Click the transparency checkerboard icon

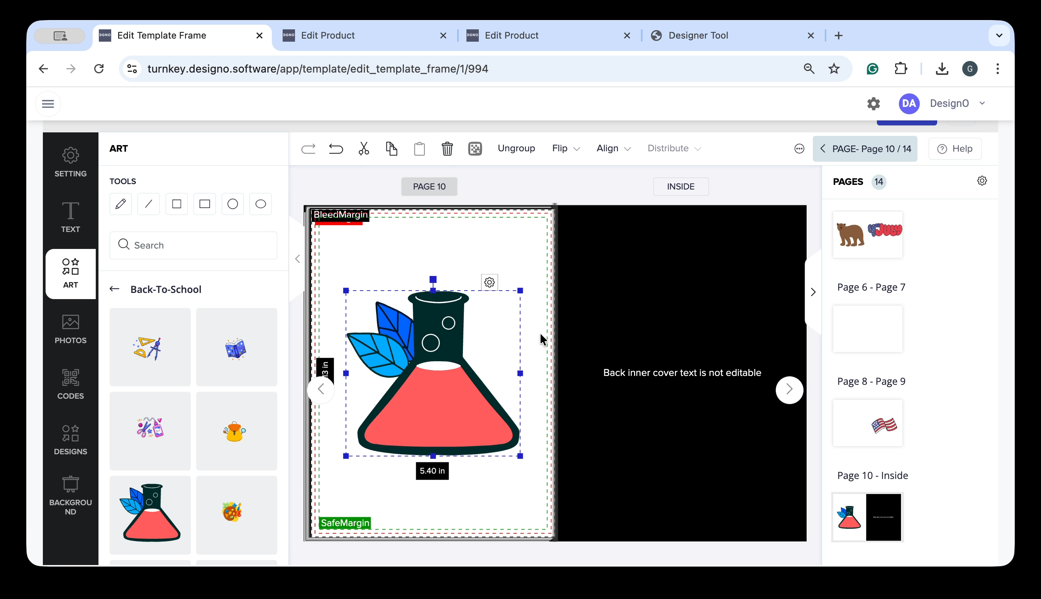pyautogui.click(x=475, y=149)
